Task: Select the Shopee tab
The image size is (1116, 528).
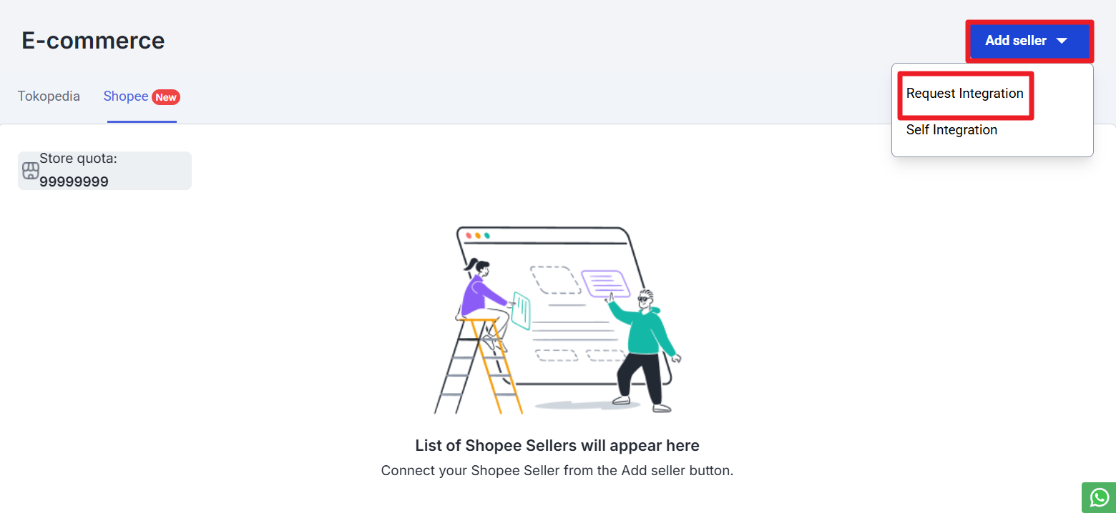Action: click(x=126, y=96)
